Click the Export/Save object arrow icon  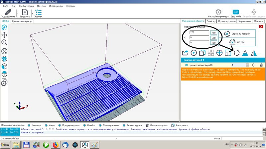click(185, 53)
